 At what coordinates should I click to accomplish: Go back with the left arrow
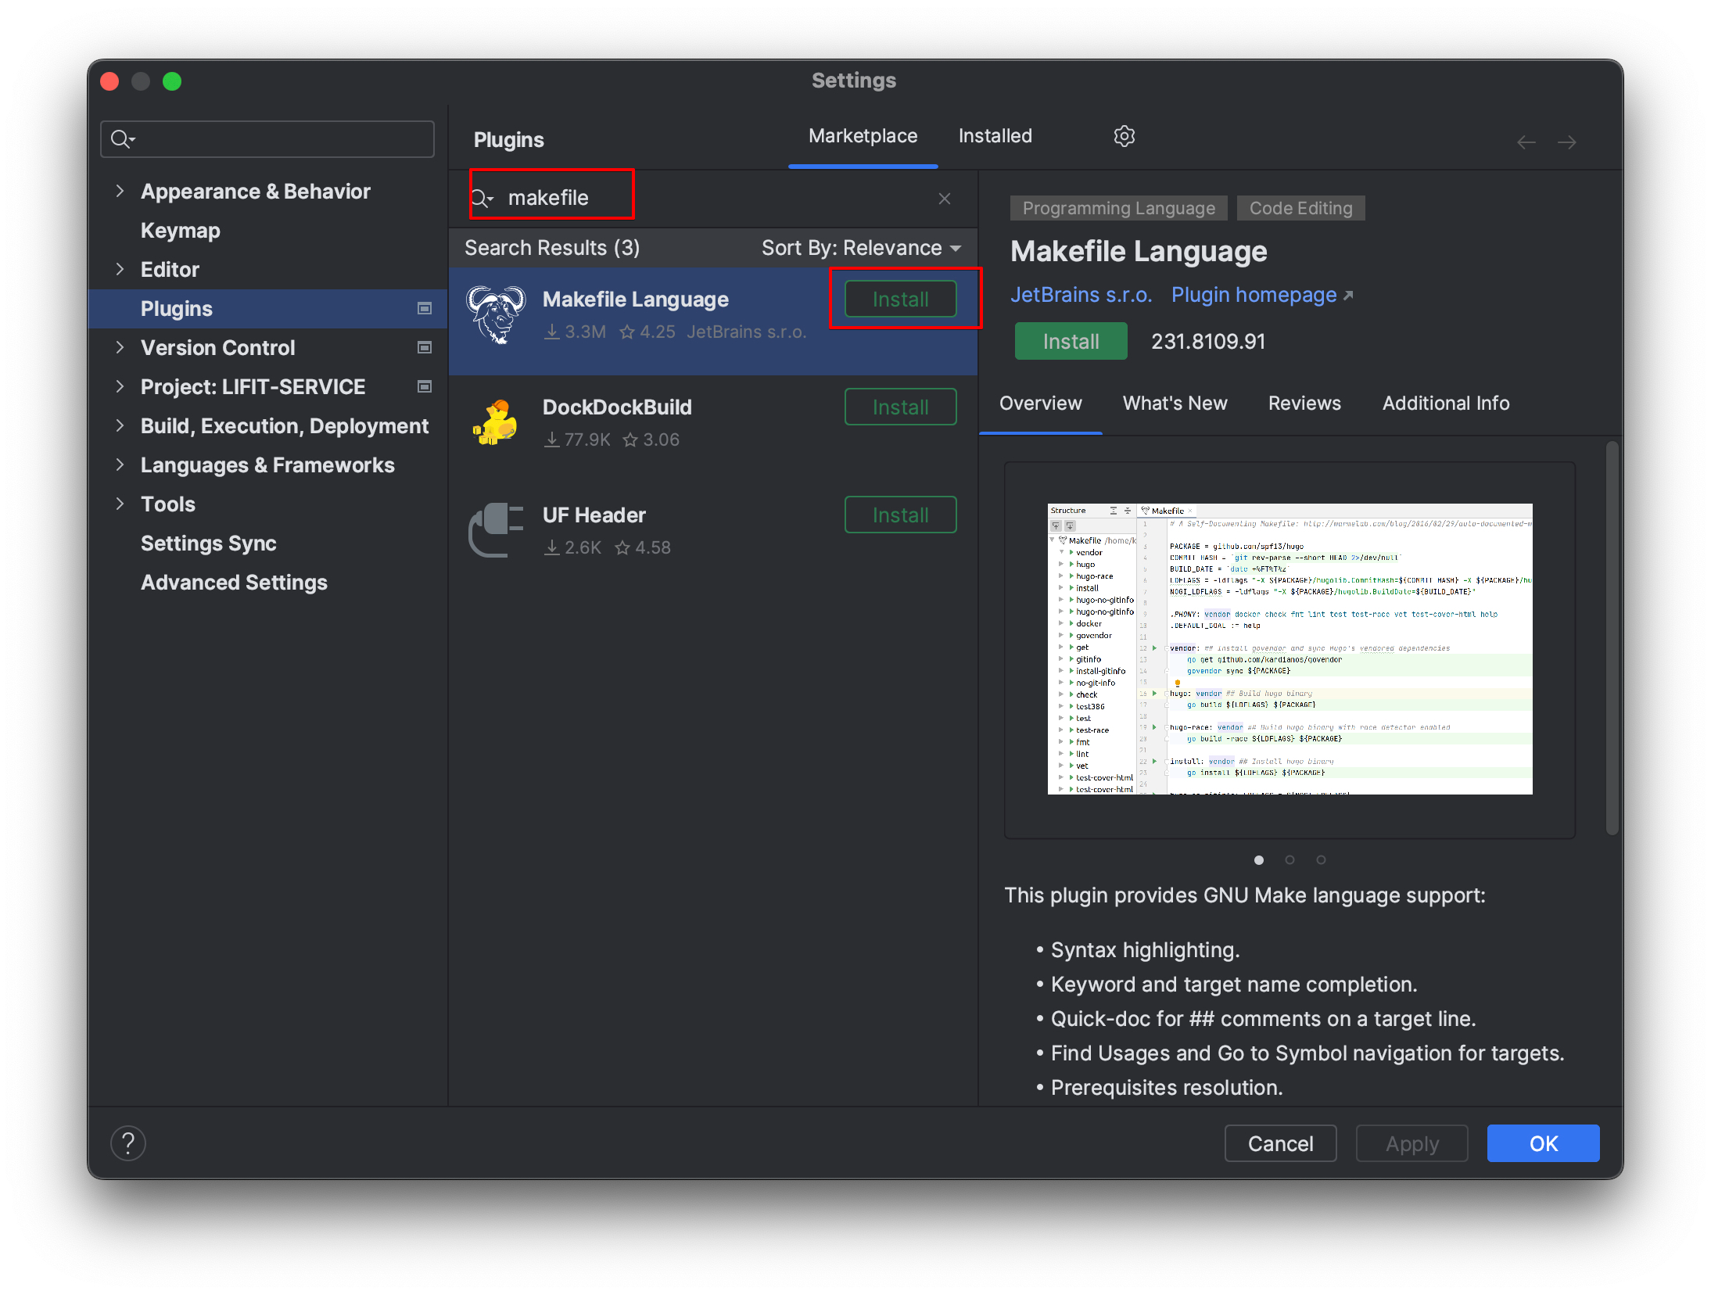(x=1526, y=142)
